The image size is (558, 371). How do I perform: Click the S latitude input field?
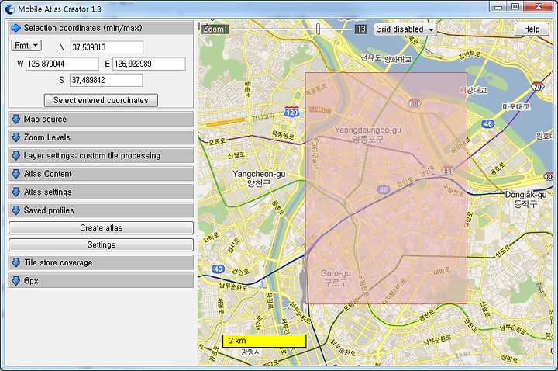click(x=106, y=80)
